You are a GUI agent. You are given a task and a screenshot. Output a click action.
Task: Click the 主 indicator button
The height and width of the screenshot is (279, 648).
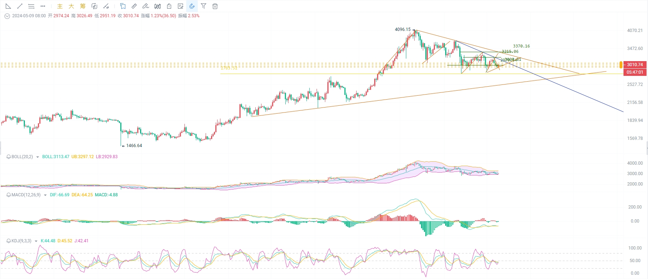point(60,6)
